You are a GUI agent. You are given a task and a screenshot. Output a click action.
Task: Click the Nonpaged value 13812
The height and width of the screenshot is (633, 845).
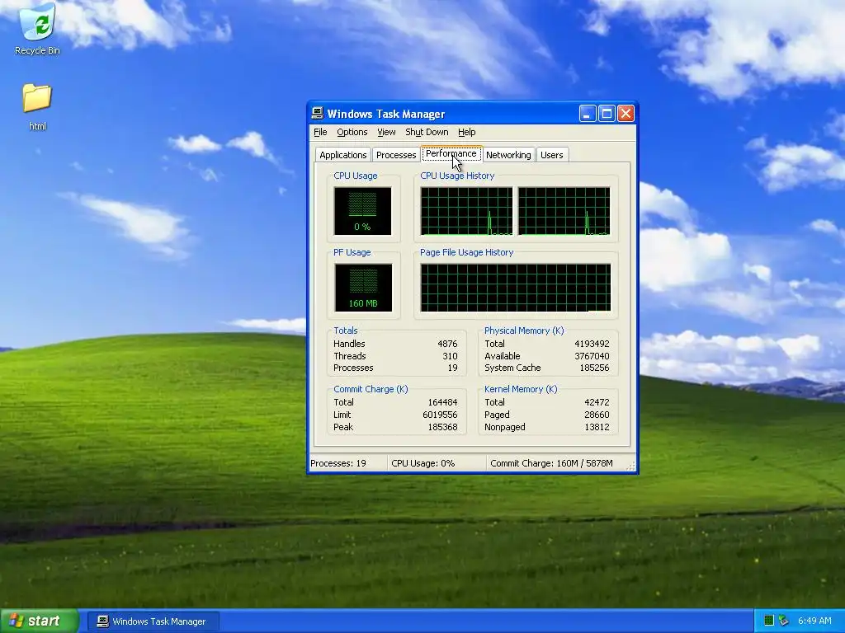[597, 427]
